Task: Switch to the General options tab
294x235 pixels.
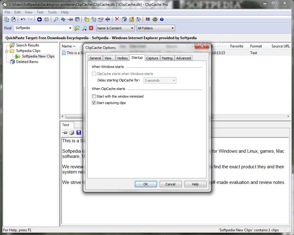Action: click(95, 58)
